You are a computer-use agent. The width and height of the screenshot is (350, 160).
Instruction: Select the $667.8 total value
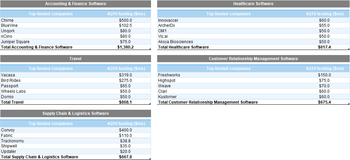pyautogui.click(x=126, y=157)
